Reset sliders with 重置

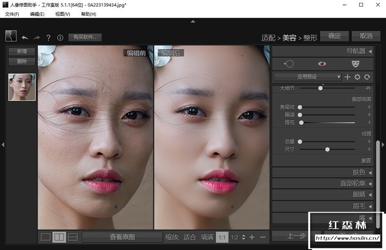(x=366, y=161)
